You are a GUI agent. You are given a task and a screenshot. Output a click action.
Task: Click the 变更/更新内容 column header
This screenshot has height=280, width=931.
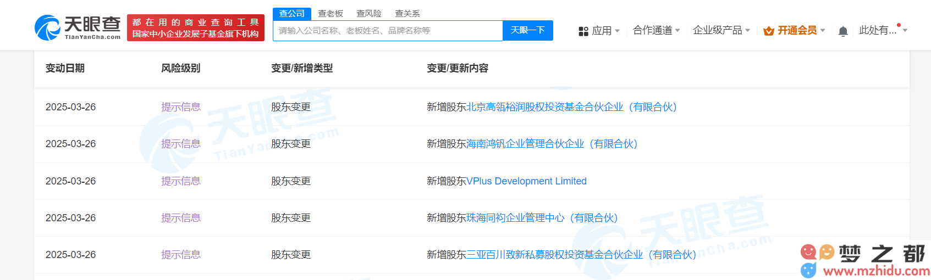click(x=458, y=68)
